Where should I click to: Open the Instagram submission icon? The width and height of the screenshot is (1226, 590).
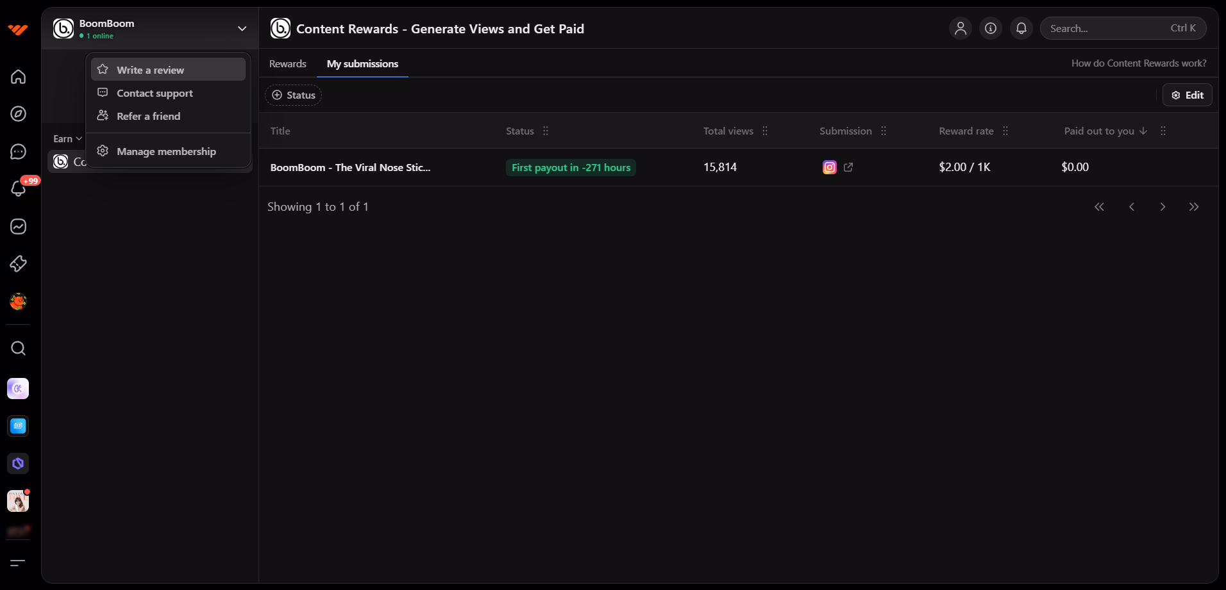(x=830, y=167)
